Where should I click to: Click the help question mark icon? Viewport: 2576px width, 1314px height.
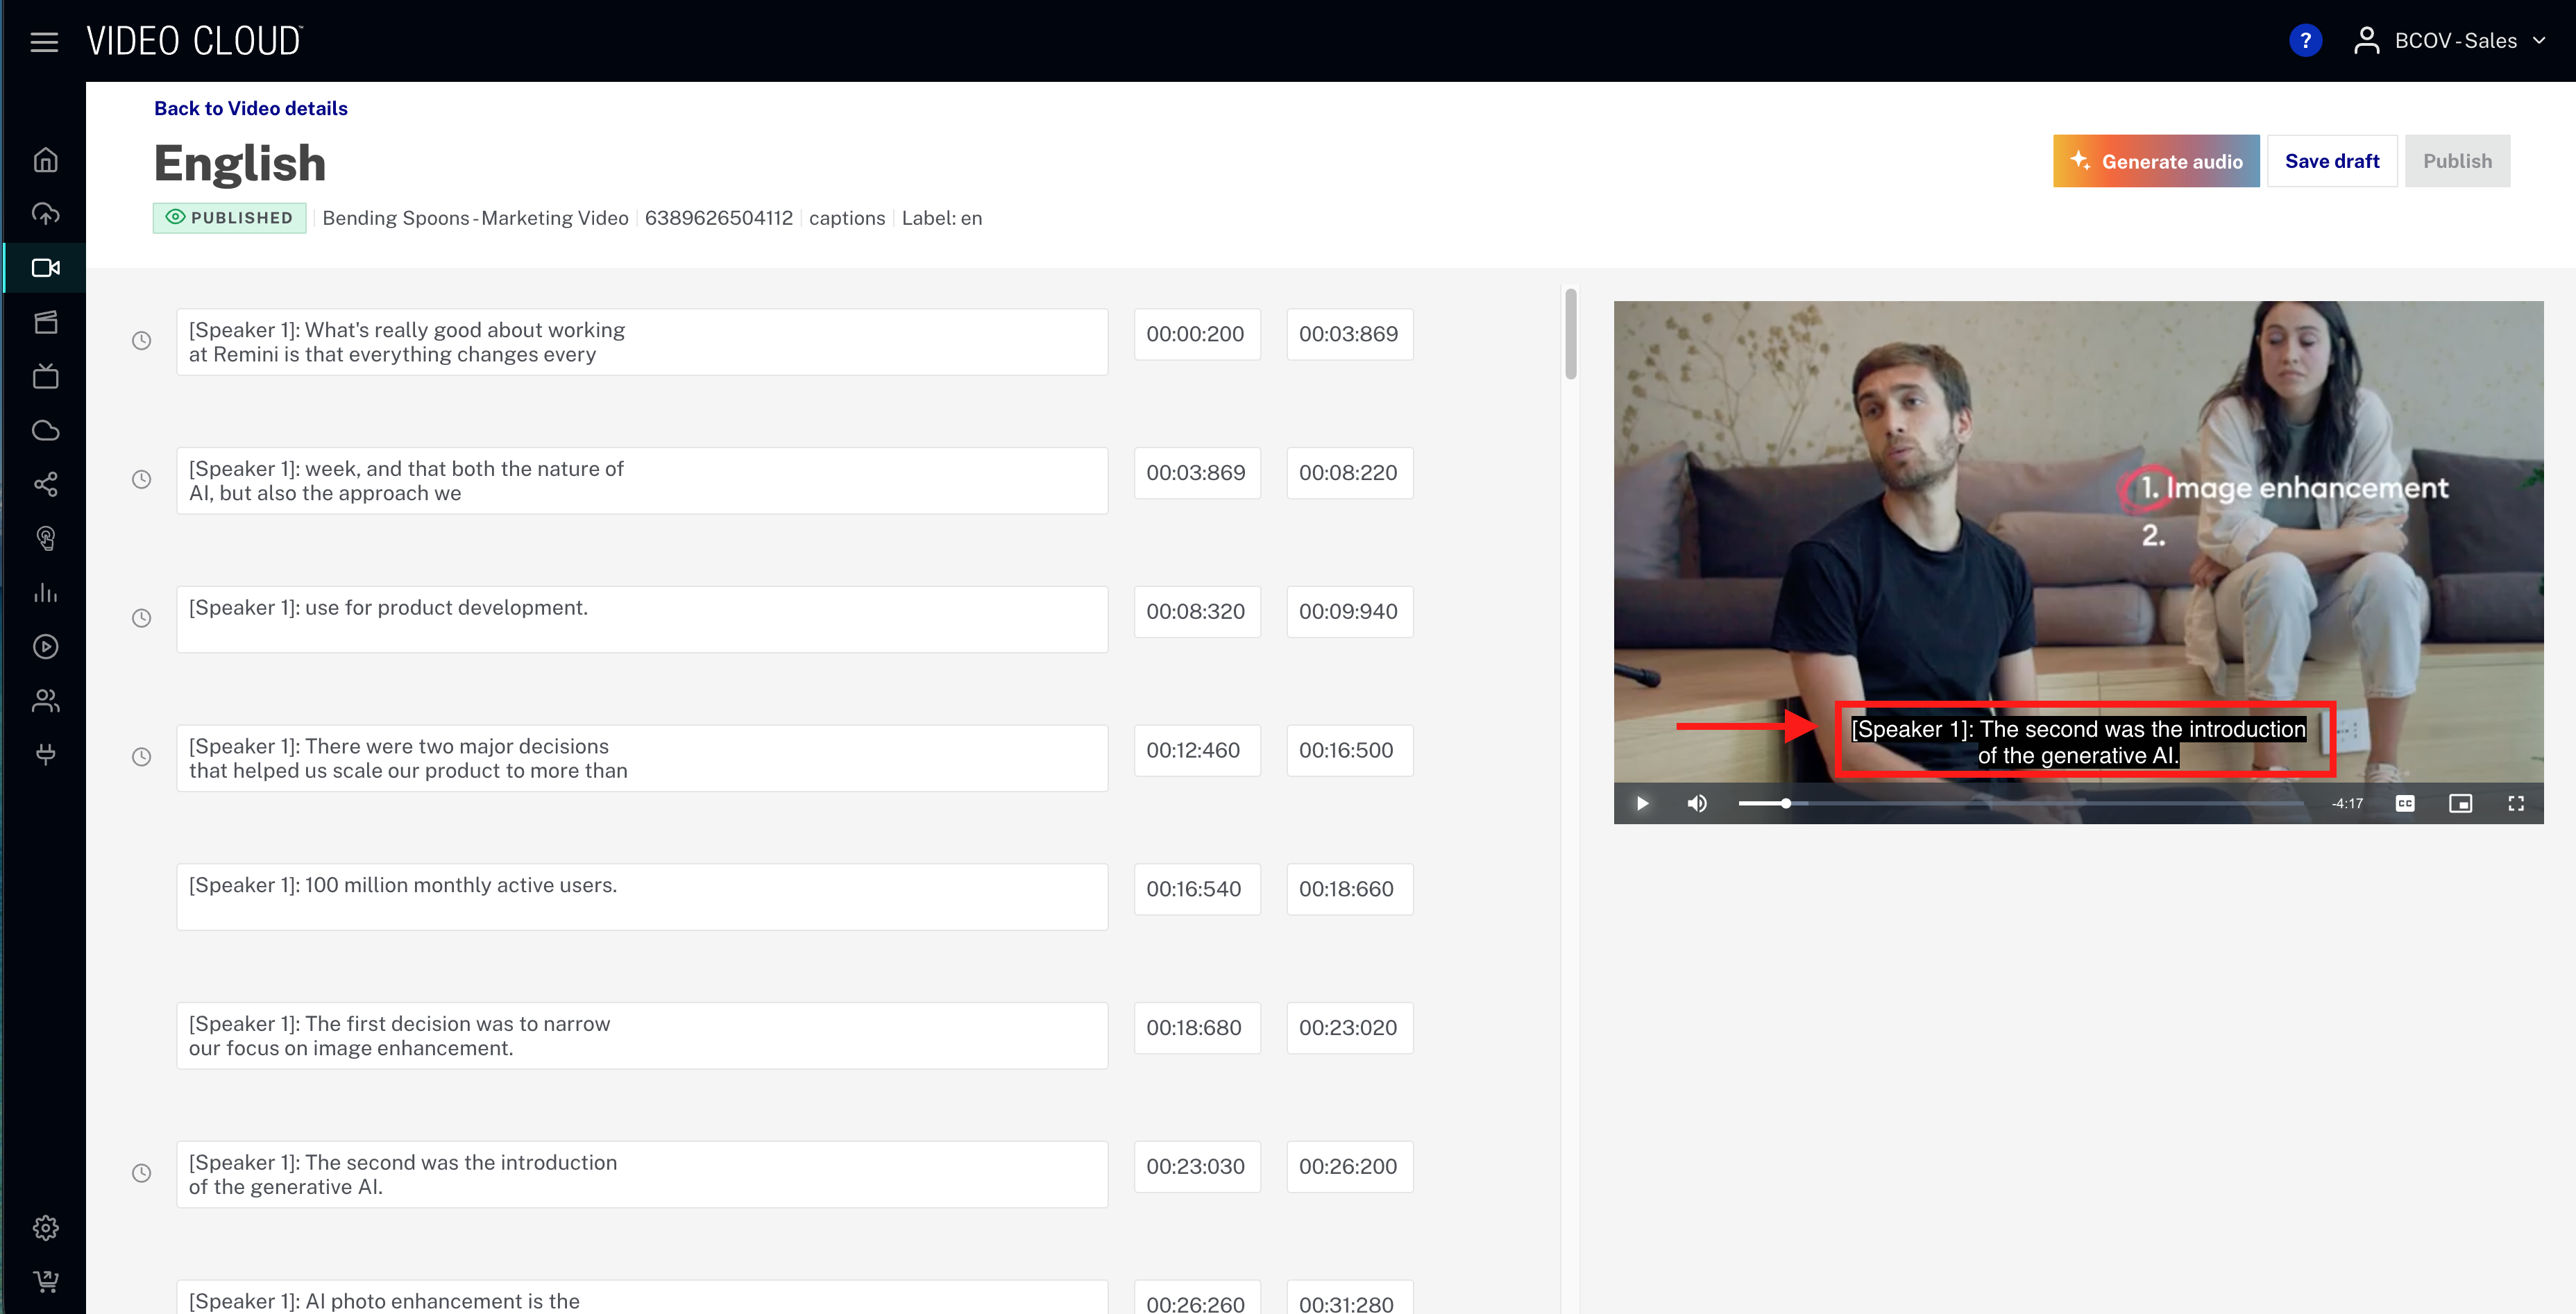[2305, 40]
